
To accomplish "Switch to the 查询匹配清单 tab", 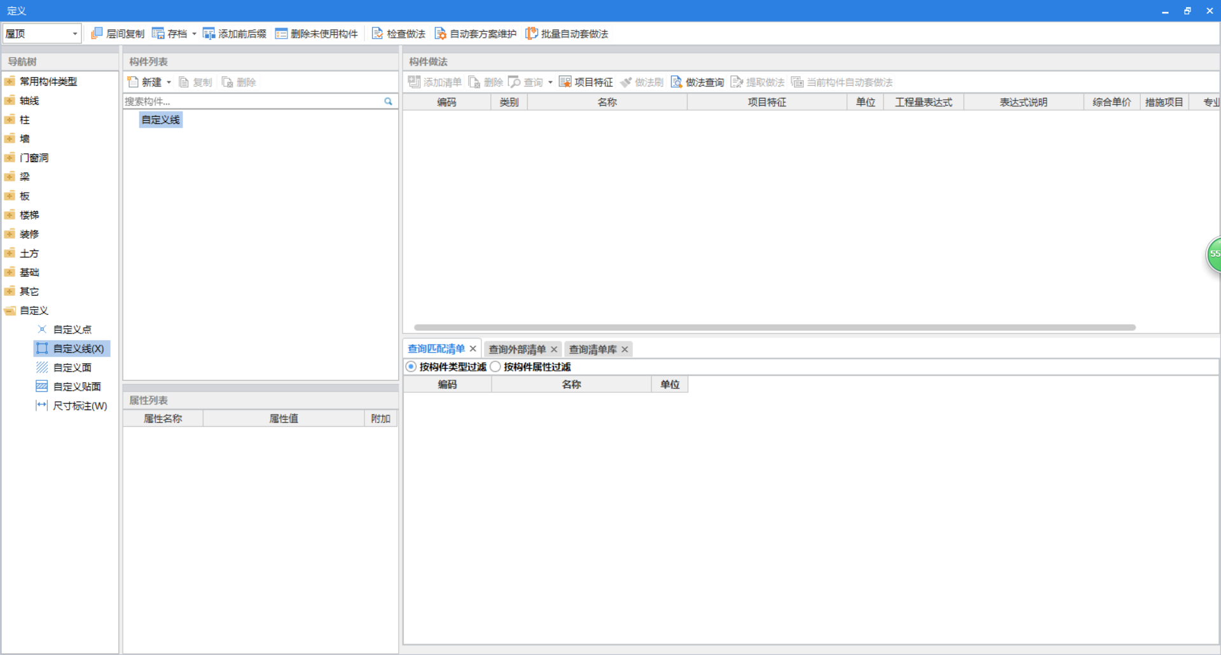I will (436, 348).
